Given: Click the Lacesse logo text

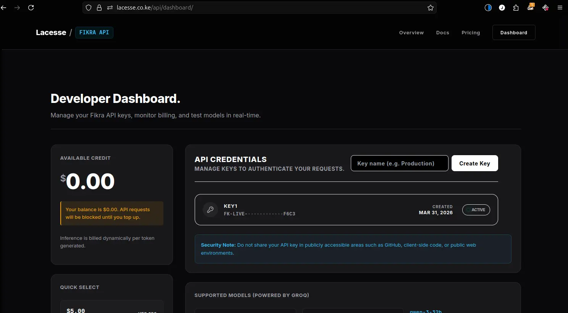Looking at the screenshot, I should tap(51, 32).
